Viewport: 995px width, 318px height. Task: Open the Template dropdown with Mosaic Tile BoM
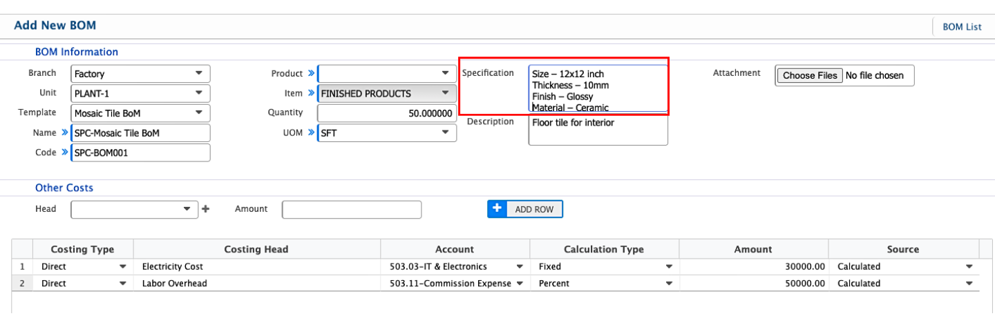point(140,112)
